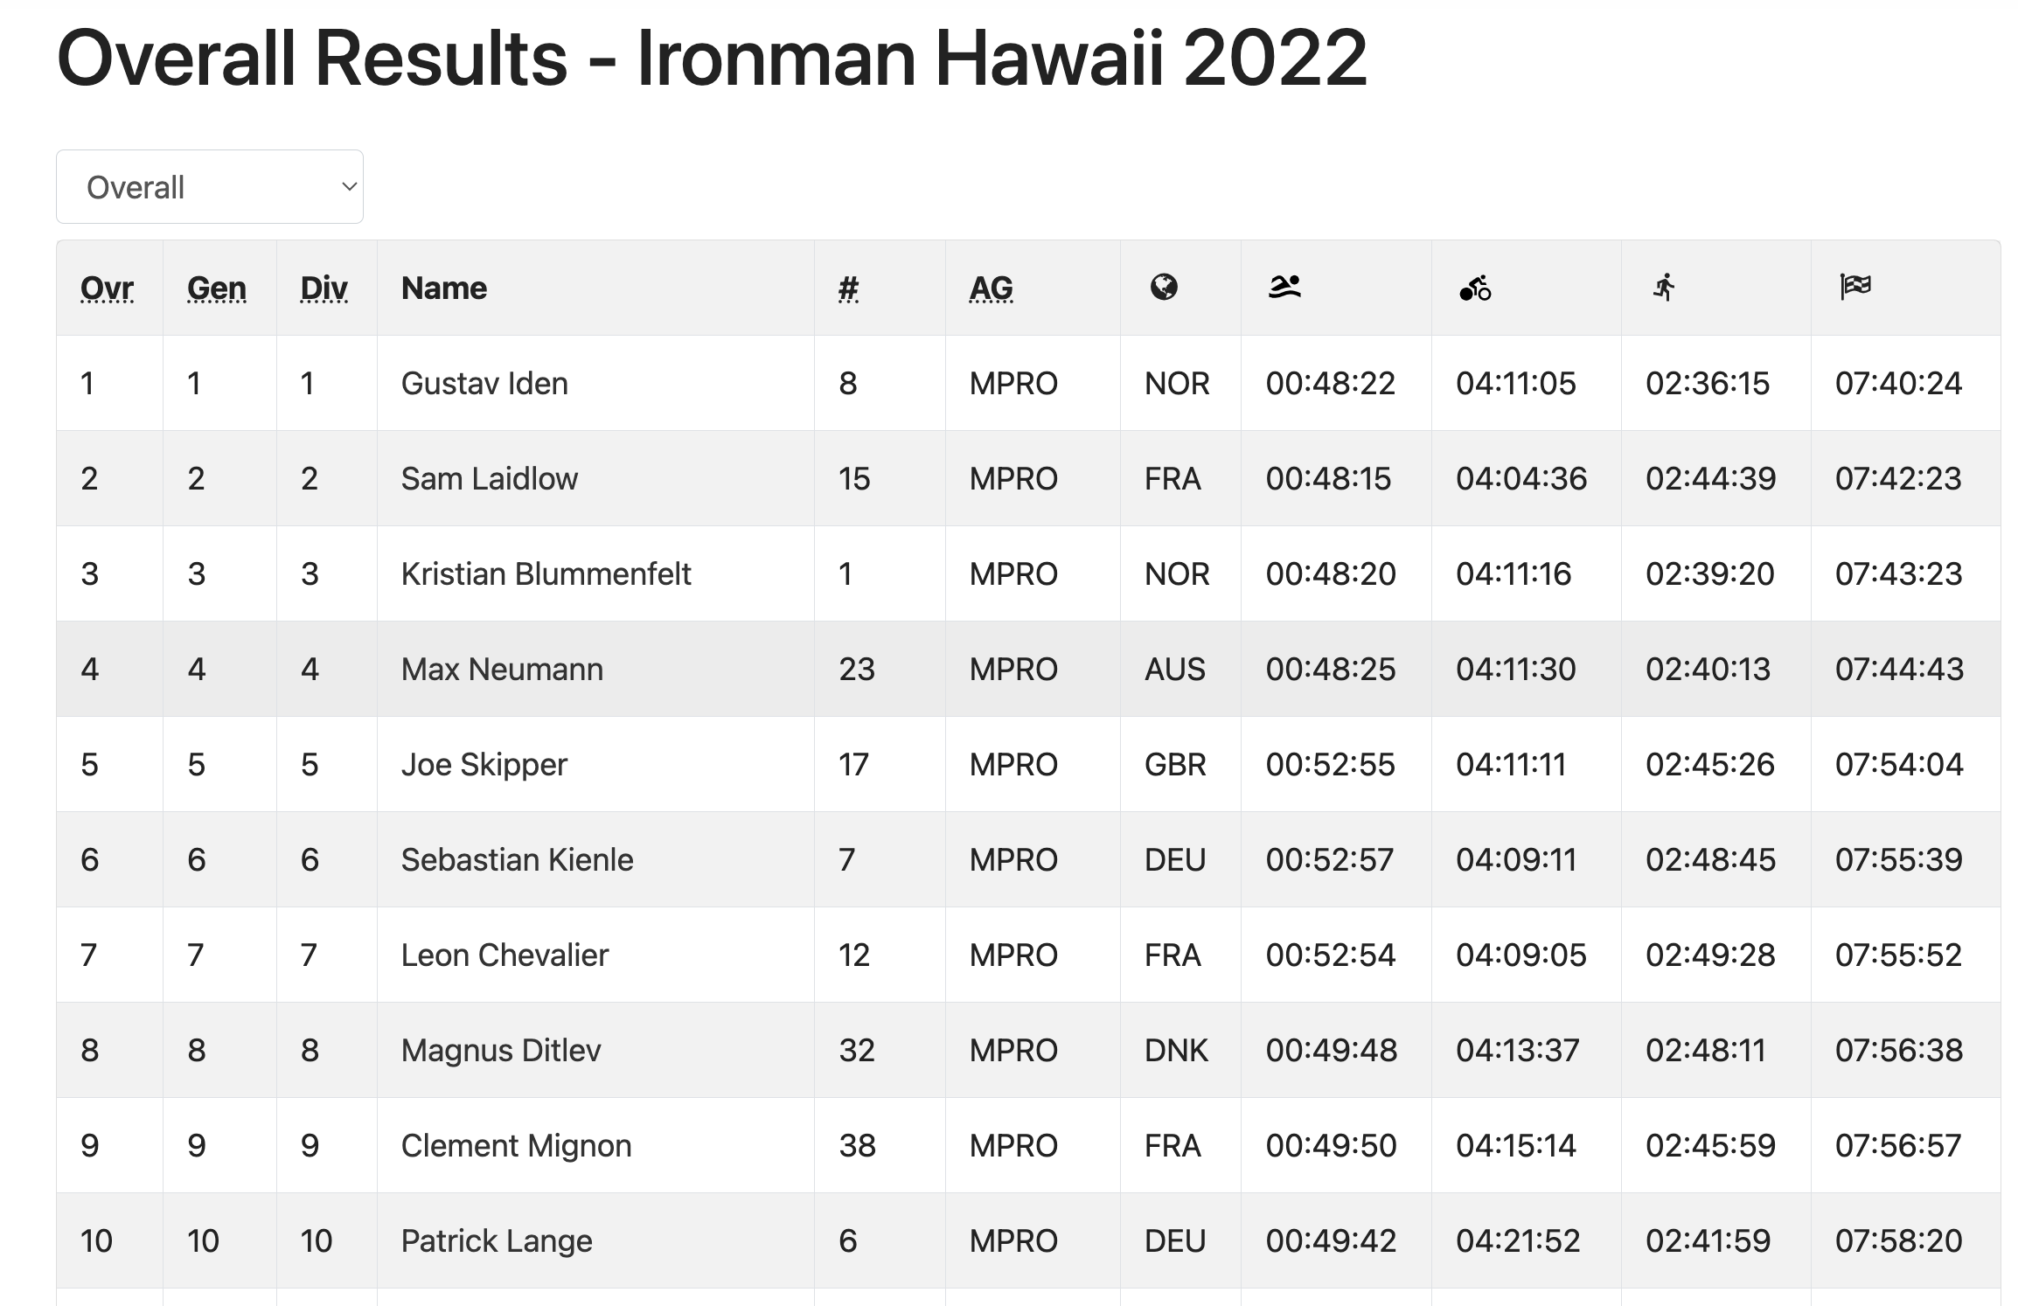Click the bike time column icon
Image resolution: width=2018 pixels, height=1306 pixels.
(1475, 288)
